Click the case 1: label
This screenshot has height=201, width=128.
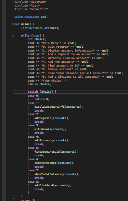(x=33, y=103)
